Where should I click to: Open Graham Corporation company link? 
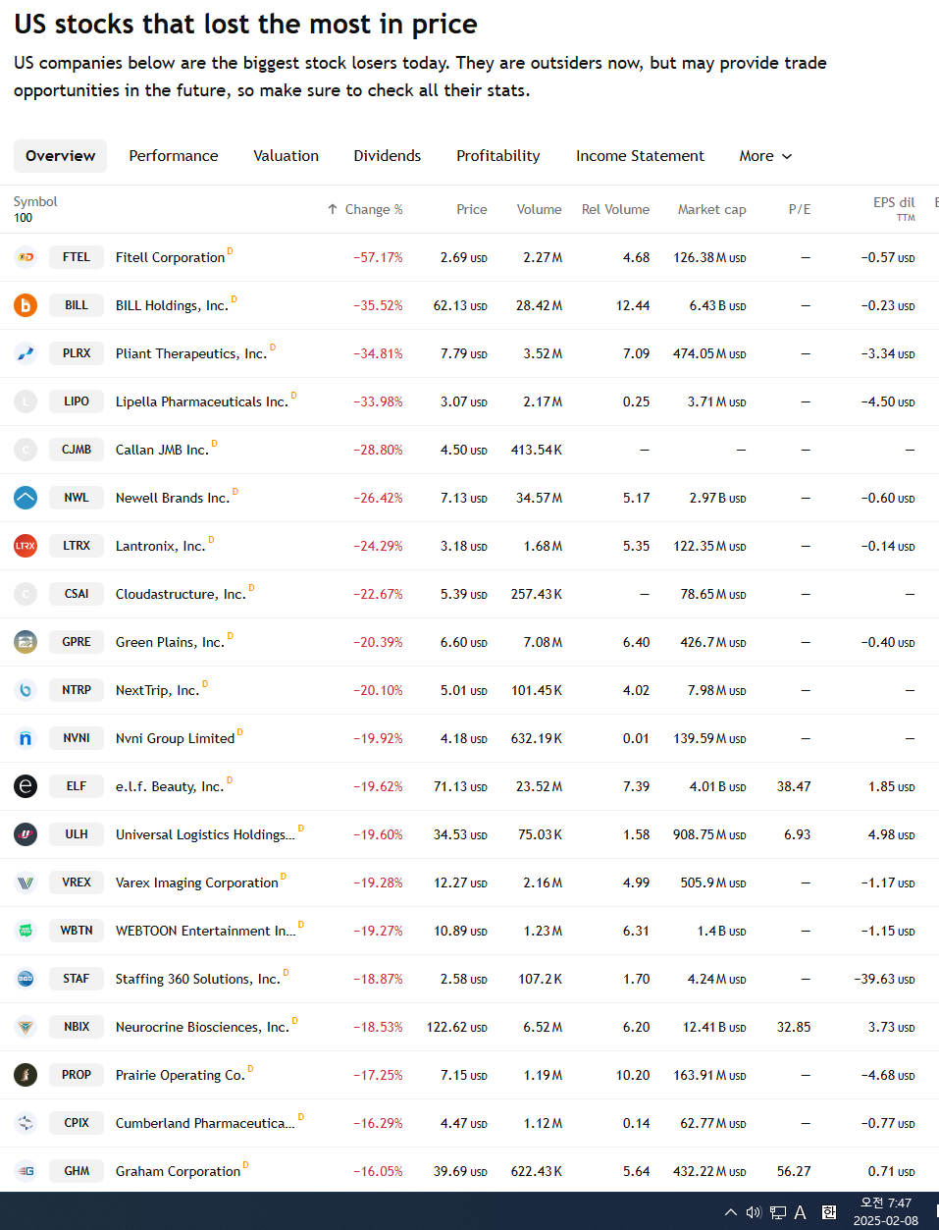point(178,1171)
